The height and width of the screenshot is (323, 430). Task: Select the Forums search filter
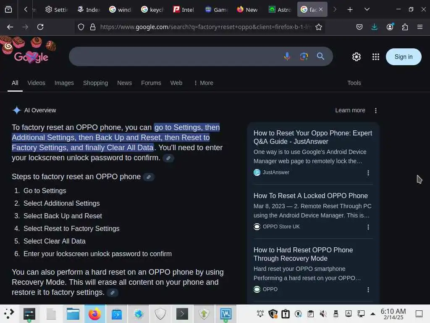151,83
